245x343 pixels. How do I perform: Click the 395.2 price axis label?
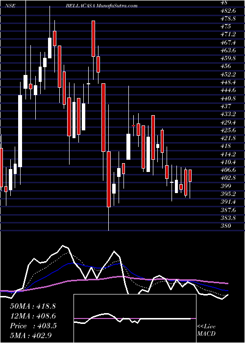tap(229, 194)
